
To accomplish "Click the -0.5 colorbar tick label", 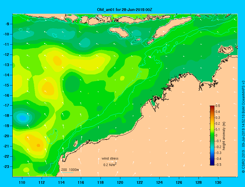I will (218, 164).
